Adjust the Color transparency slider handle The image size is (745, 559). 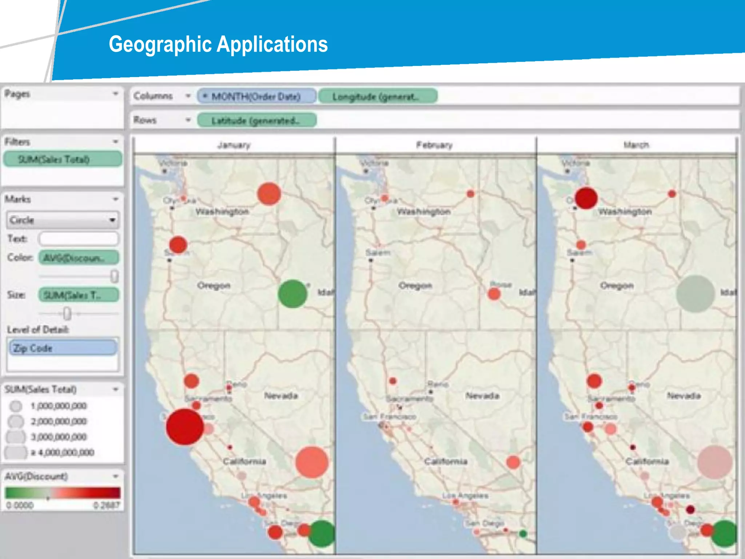[x=114, y=276]
